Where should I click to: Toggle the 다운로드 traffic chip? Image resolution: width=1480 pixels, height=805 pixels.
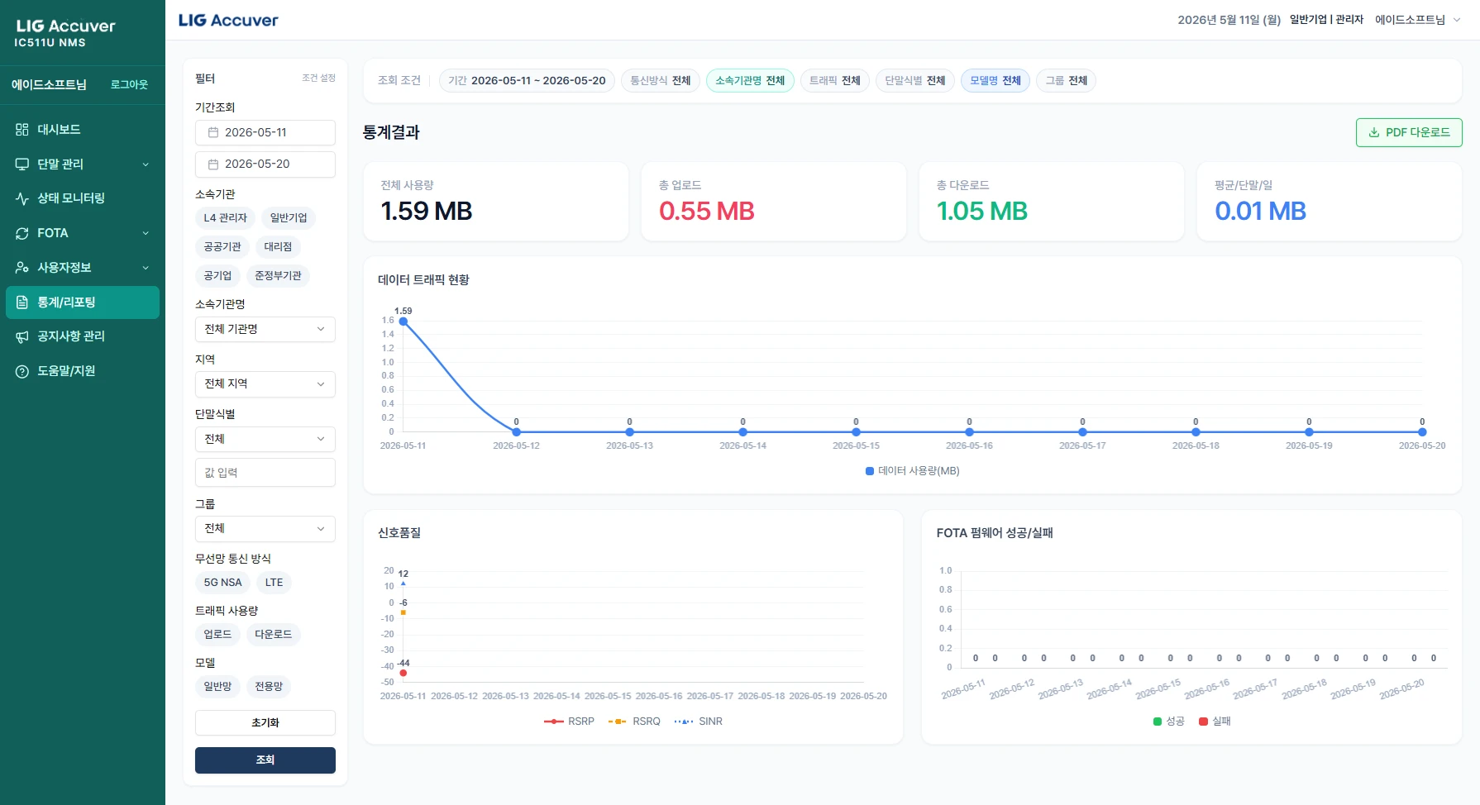pyautogui.click(x=274, y=635)
